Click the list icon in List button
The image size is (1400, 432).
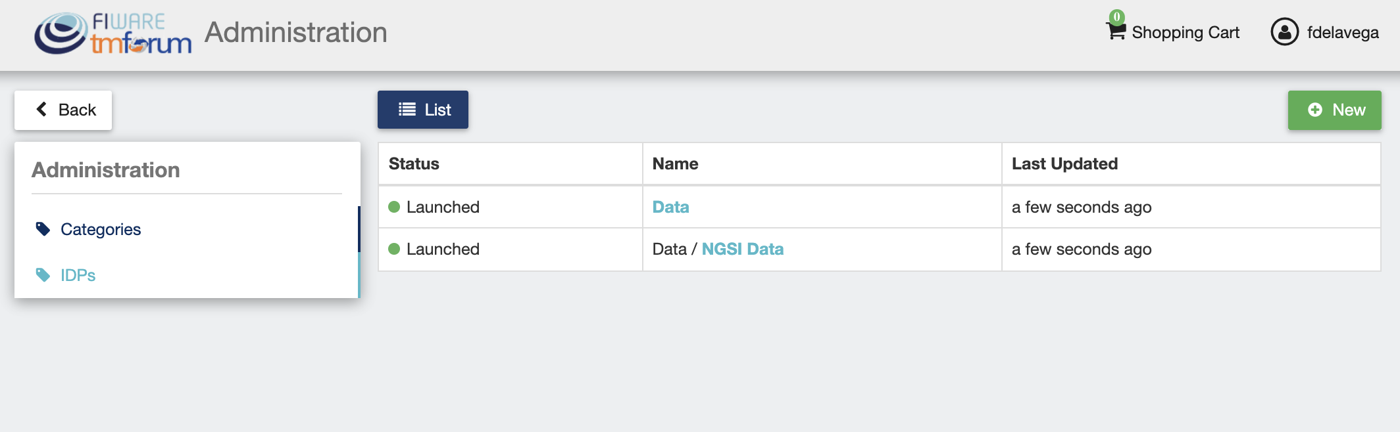coord(407,109)
